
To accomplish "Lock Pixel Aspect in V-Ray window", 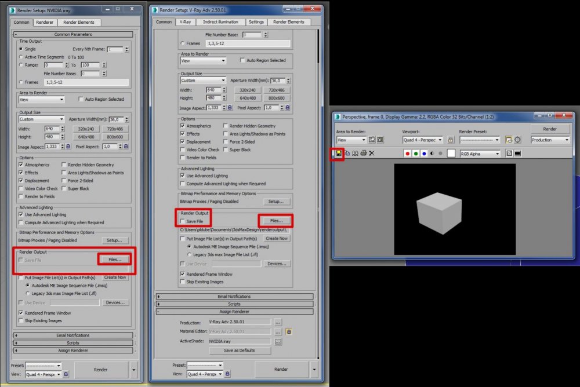I will pyautogui.click(x=288, y=108).
